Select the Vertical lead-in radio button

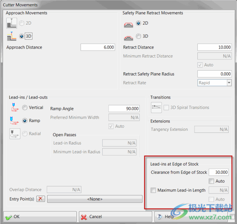pos(25,107)
